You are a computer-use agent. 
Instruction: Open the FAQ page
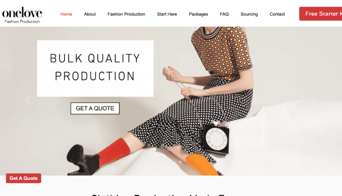[224, 14]
